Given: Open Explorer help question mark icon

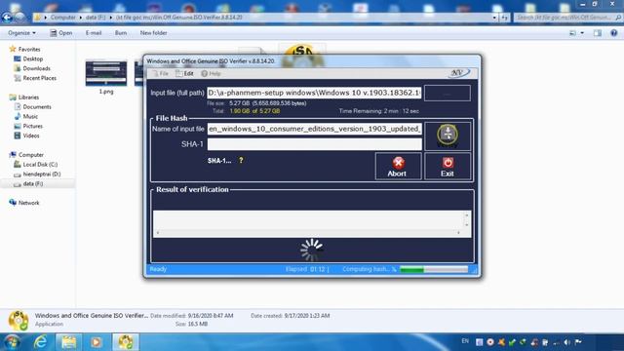Looking at the screenshot, I should click(x=614, y=33).
